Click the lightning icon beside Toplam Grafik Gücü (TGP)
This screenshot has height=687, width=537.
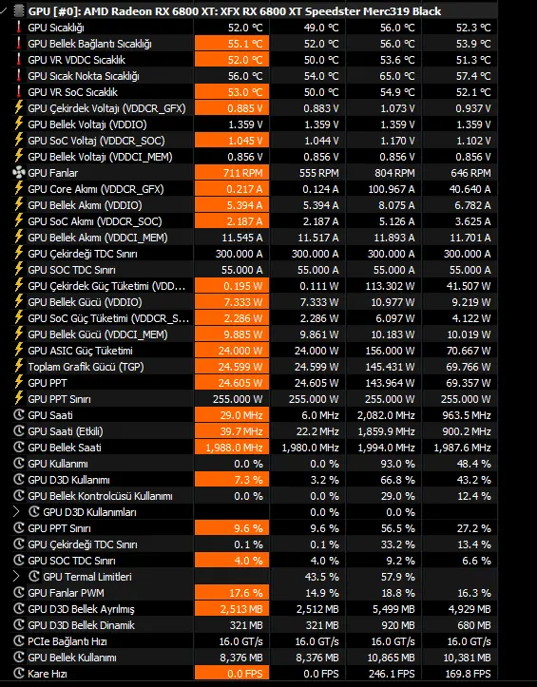pyautogui.click(x=18, y=366)
